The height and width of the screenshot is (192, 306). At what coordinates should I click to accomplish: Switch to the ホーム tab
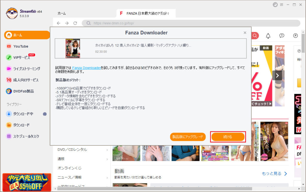coord(62,13)
